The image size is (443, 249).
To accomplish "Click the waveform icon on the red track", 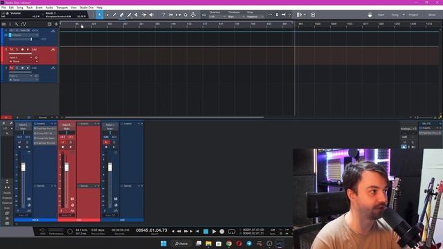I will click(53, 50).
